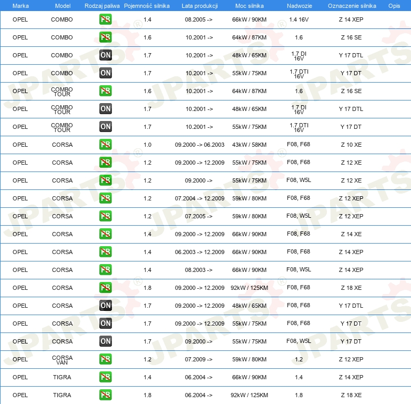This screenshot has height=404, width=411.
Task: Click petrol icon in TIGRA 1.8 row
Action: click(x=105, y=395)
